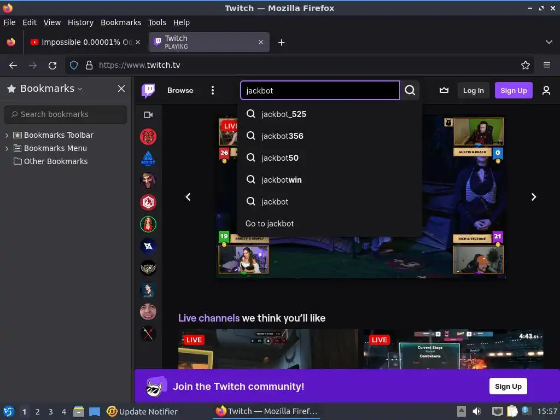The image size is (560, 420).
Task: Bookmark this page with the star icon
Action: pos(525,65)
